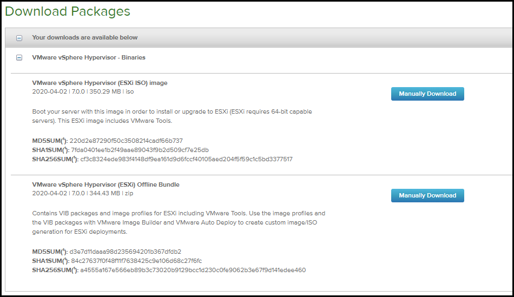
Task: Click Manually Download for ESXi Offline Bundle
Action: pyautogui.click(x=427, y=195)
